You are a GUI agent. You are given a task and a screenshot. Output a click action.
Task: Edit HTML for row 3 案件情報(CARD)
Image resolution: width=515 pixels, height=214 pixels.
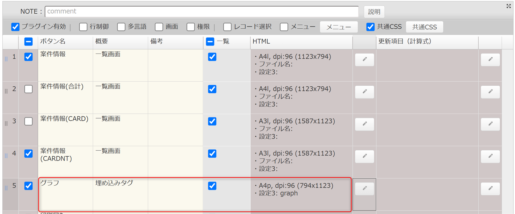point(364,124)
